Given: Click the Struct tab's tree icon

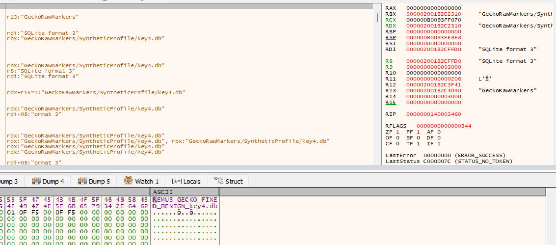Looking at the screenshot, I should pos(218,181).
